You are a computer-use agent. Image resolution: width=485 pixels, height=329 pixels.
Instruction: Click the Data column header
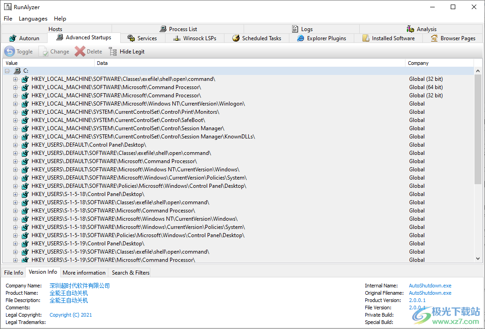(250, 63)
